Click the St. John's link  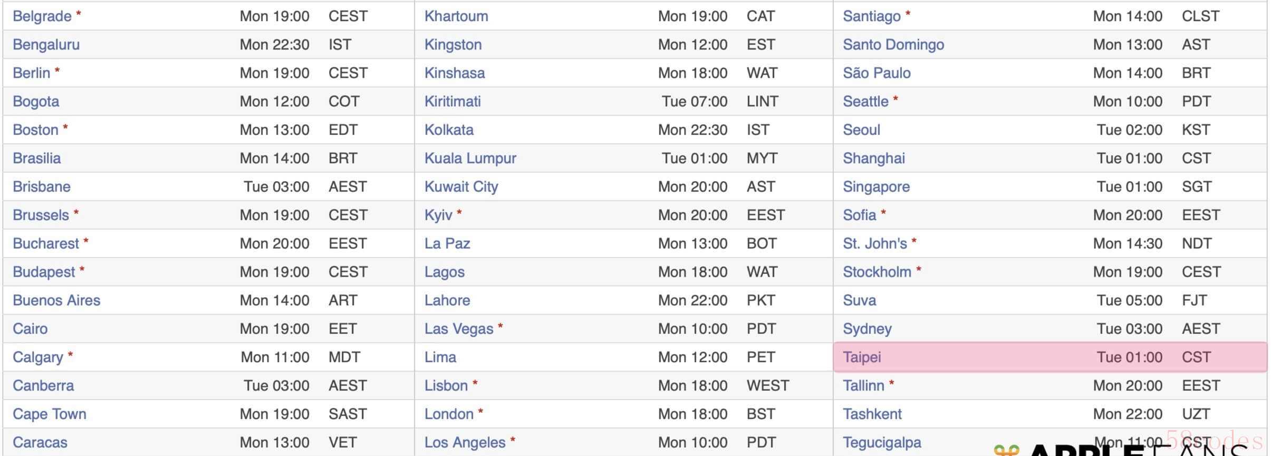[875, 244]
